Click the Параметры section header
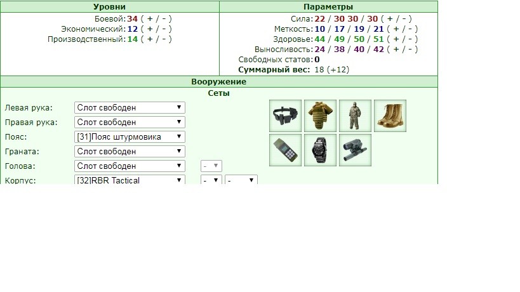This screenshot has width=520, height=292. (x=328, y=6)
